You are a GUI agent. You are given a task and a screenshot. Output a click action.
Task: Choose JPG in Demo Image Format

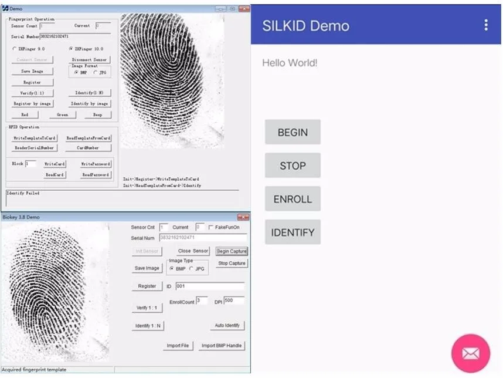tap(96, 73)
